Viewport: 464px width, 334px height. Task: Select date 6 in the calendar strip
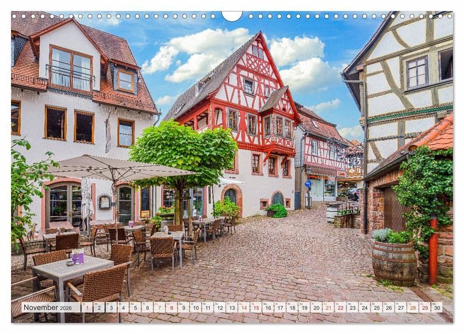(x=147, y=307)
